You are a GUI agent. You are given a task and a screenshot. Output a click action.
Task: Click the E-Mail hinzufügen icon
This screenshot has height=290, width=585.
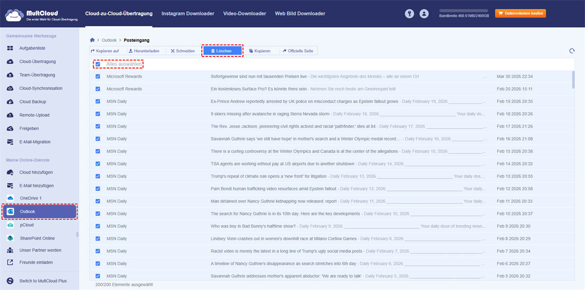10,186
